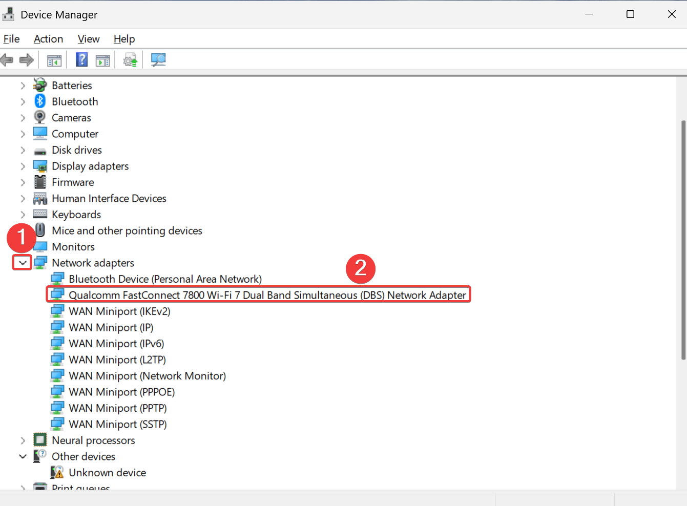Screen dimensions: 687x506
Task: Click the Other devices question icon
Action: coord(40,456)
